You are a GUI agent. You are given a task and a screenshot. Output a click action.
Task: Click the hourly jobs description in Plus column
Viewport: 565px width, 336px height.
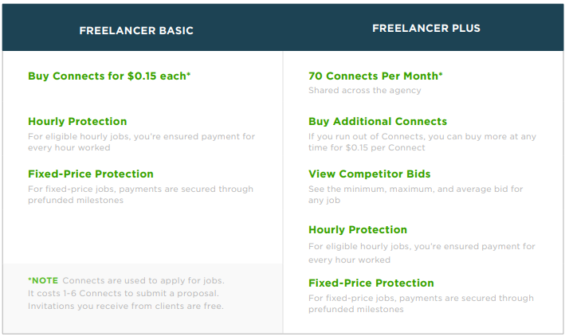pos(422,252)
